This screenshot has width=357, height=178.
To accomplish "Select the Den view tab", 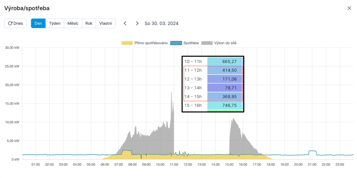I will pyautogui.click(x=38, y=23).
